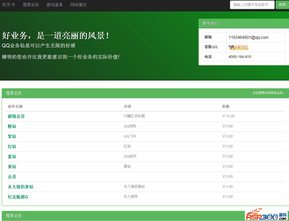Click the 为您推荐本店极品业务 text
Screen dimensions: 289x221
coord(269,93)
